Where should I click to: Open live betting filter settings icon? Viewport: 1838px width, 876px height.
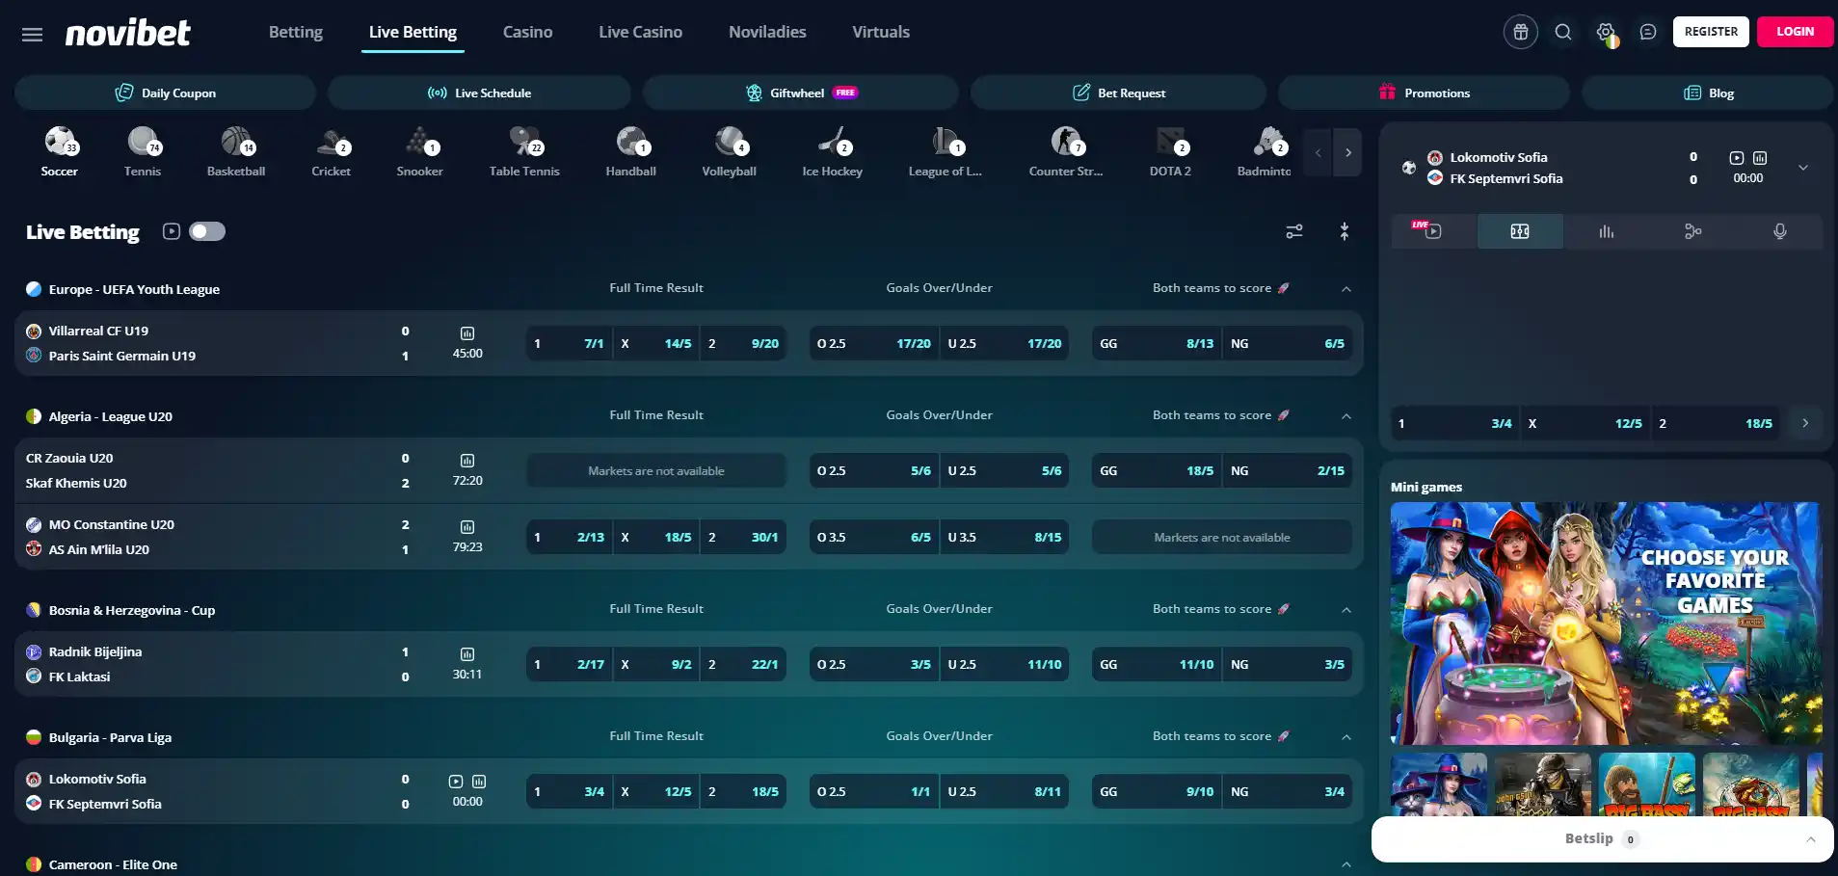click(x=1294, y=231)
